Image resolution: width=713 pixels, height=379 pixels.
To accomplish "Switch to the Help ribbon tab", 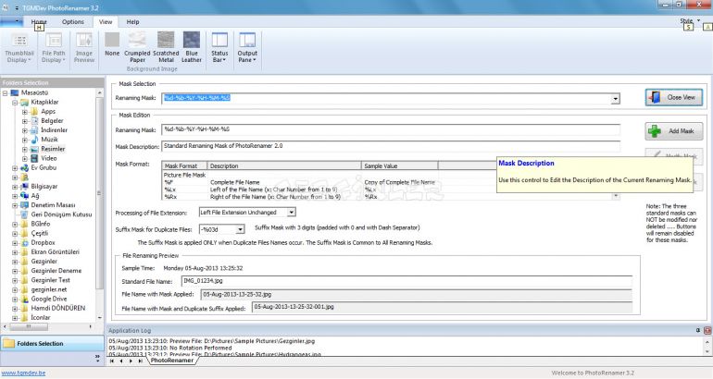I will pyautogui.click(x=132, y=22).
